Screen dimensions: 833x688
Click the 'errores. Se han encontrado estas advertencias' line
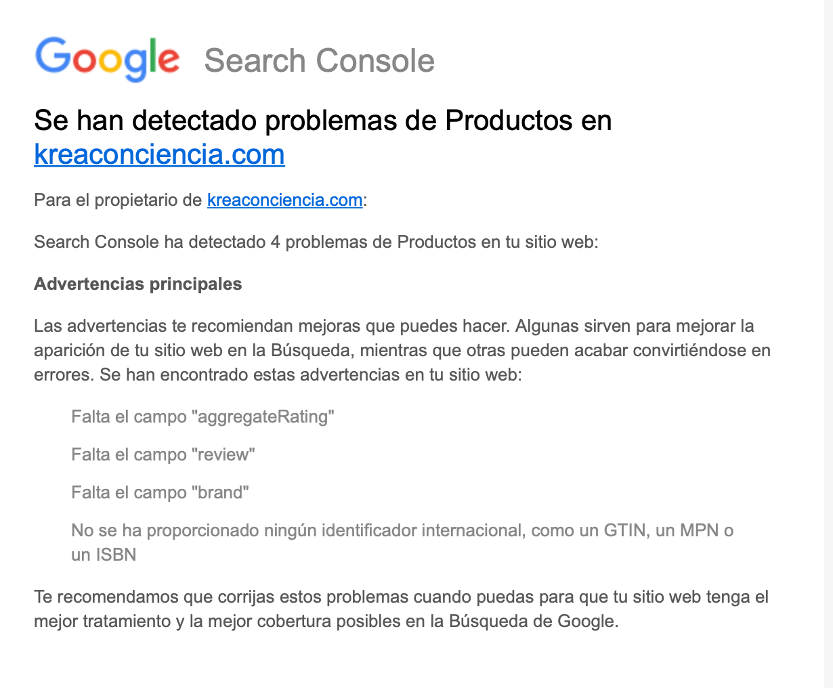[x=278, y=374]
